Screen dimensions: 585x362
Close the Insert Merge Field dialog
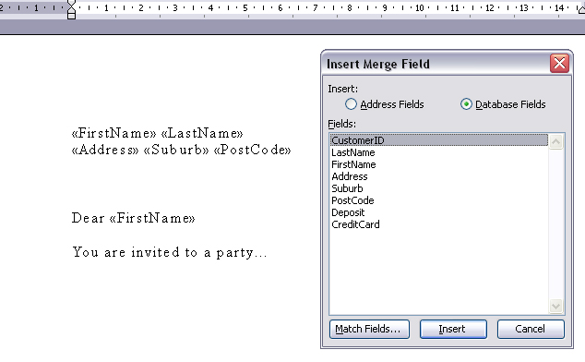559,63
